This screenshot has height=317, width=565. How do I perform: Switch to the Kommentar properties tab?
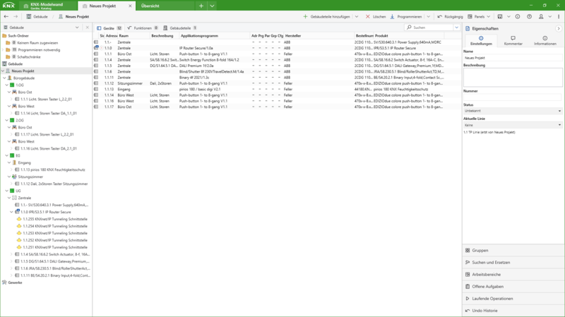(513, 41)
